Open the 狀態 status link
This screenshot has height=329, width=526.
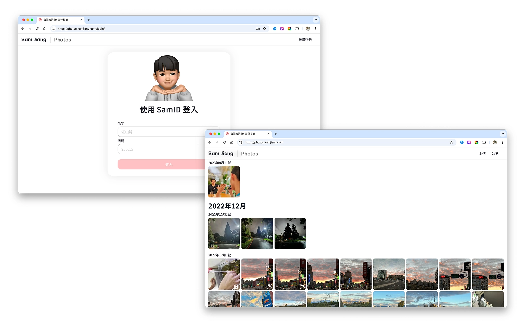click(x=495, y=154)
